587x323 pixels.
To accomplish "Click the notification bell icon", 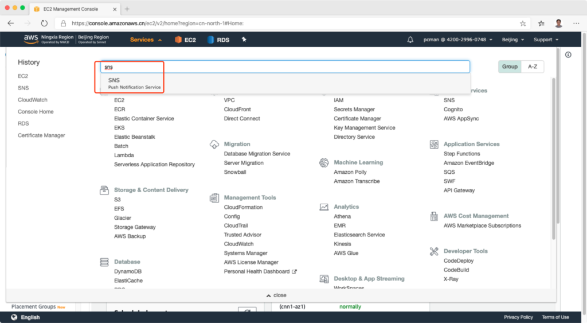I will 410,40.
